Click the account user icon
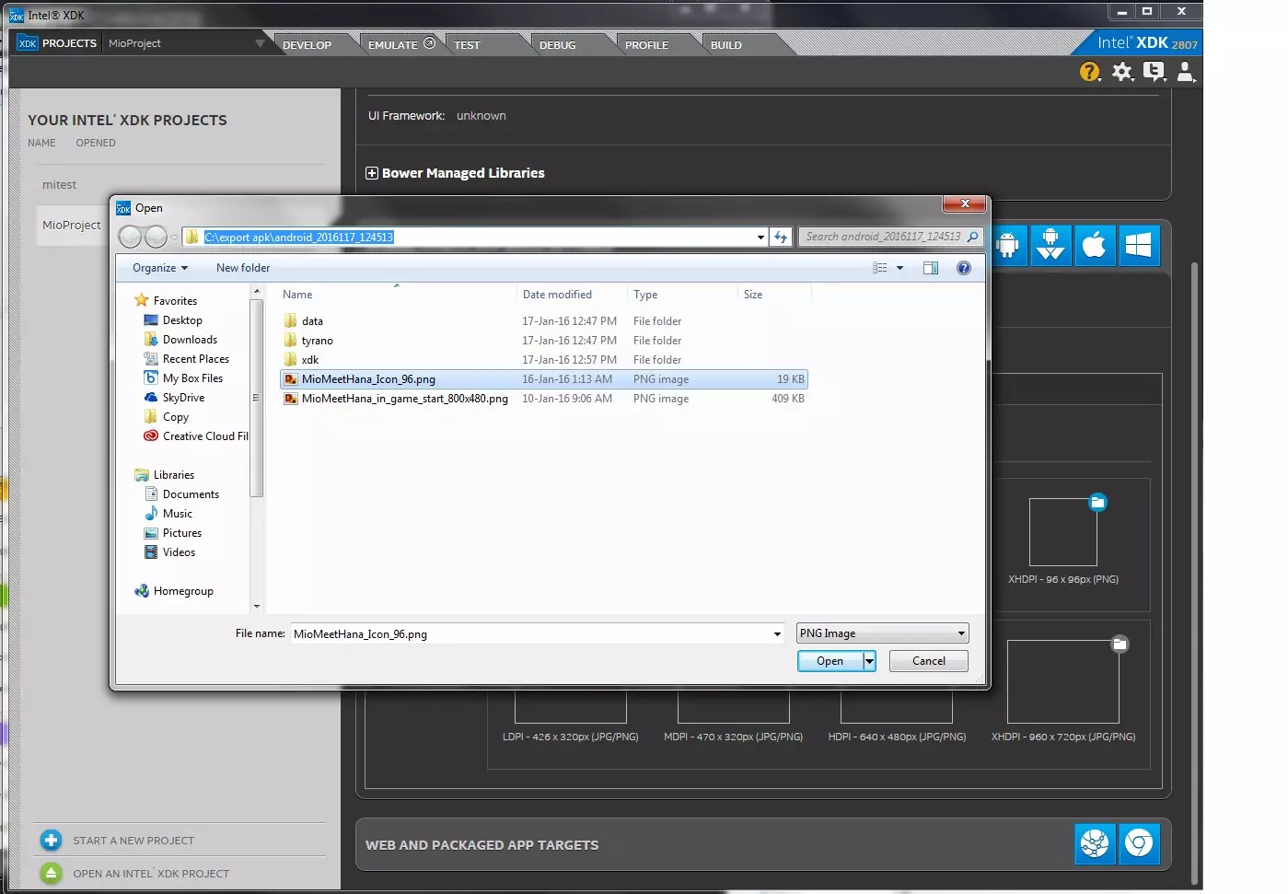1288x894 pixels. (x=1185, y=72)
